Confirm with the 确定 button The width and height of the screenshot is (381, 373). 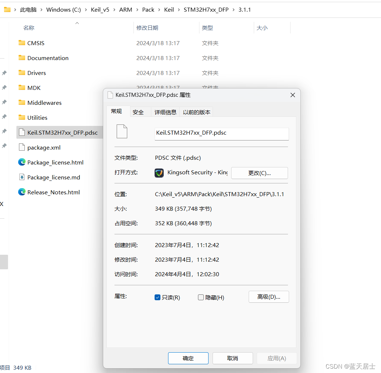(x=188, y=358)
